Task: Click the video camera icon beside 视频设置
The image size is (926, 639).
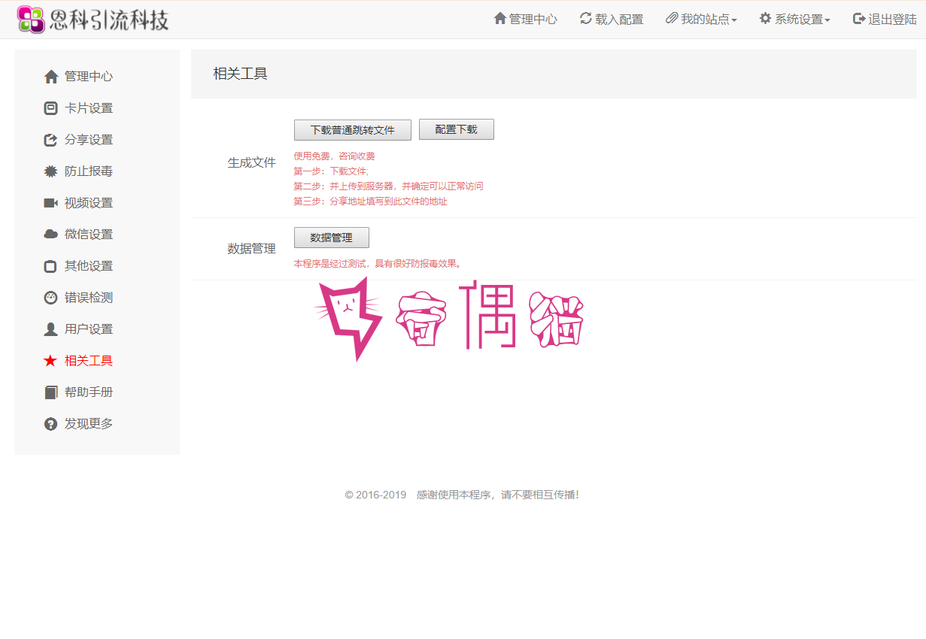Action: point(50,203)
